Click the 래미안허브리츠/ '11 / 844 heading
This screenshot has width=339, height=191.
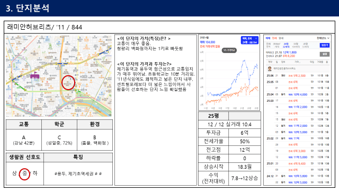tap(44, 27)
